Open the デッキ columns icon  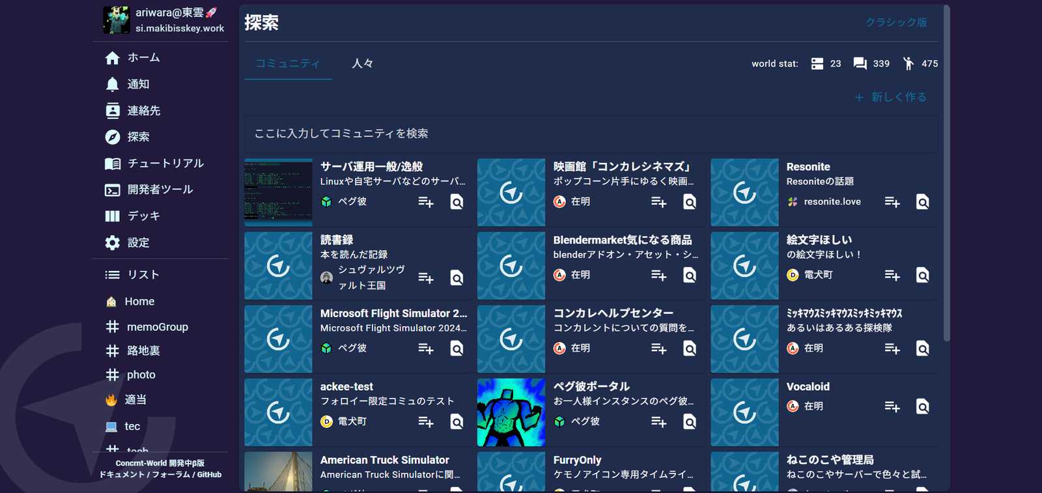click(x=113, y=216)
